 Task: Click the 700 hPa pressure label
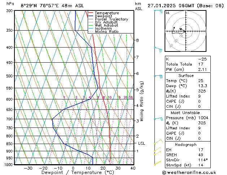[x=10, y=119]
